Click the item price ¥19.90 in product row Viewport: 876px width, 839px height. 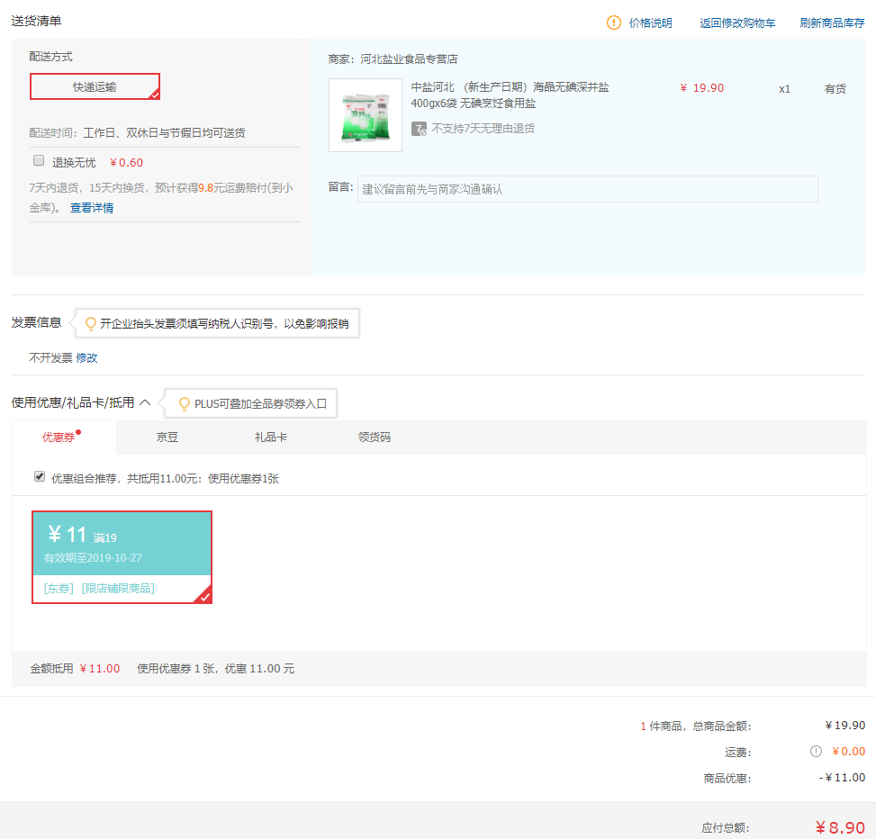click(701, 88)
